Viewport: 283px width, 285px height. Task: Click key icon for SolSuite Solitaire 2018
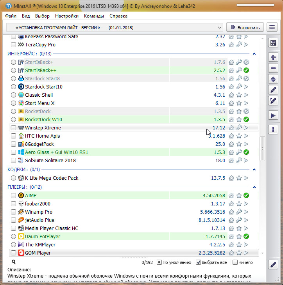239,160
